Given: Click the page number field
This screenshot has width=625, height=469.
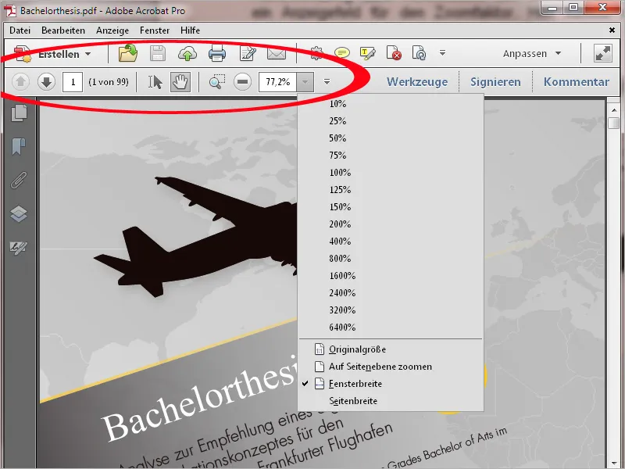Looking at the screenshot, I should (x=73, y=82).
